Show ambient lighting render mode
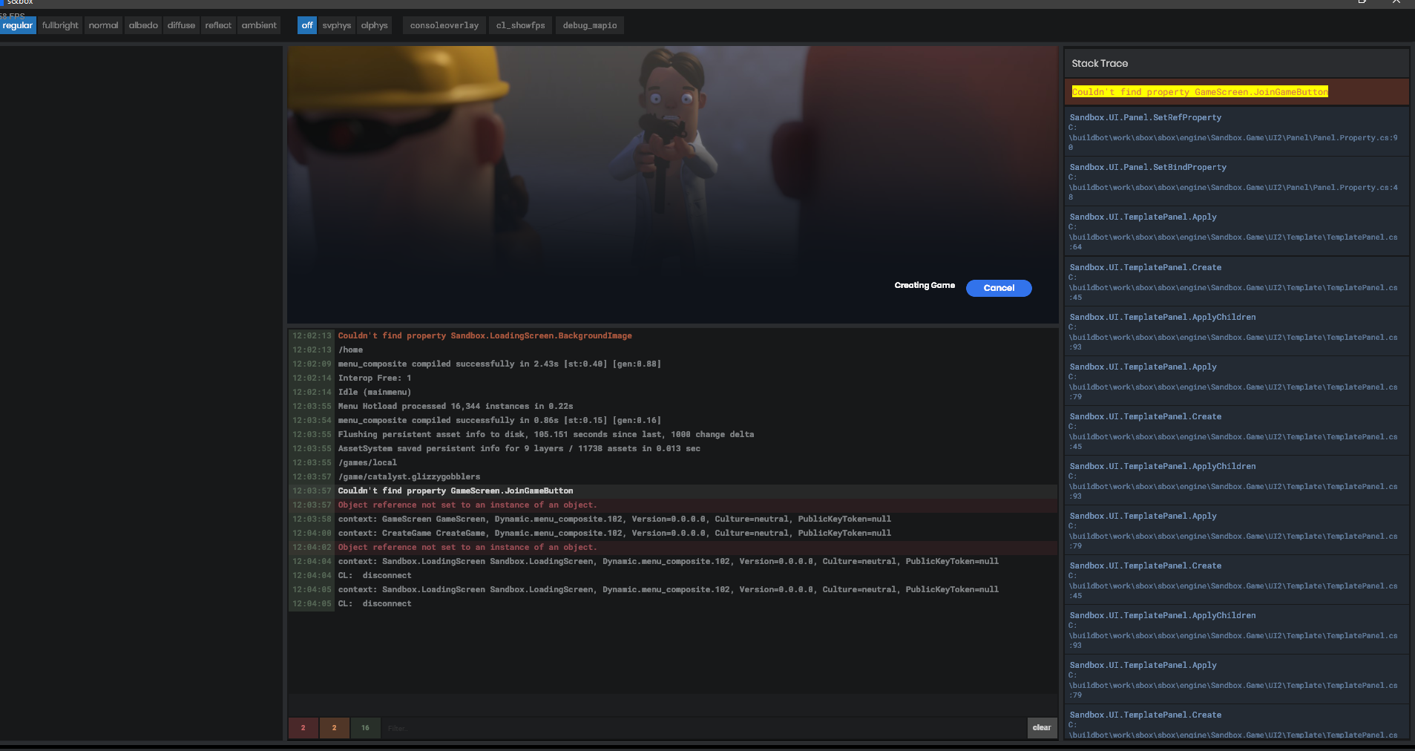The image size is (1415, 751). (258, 24)
